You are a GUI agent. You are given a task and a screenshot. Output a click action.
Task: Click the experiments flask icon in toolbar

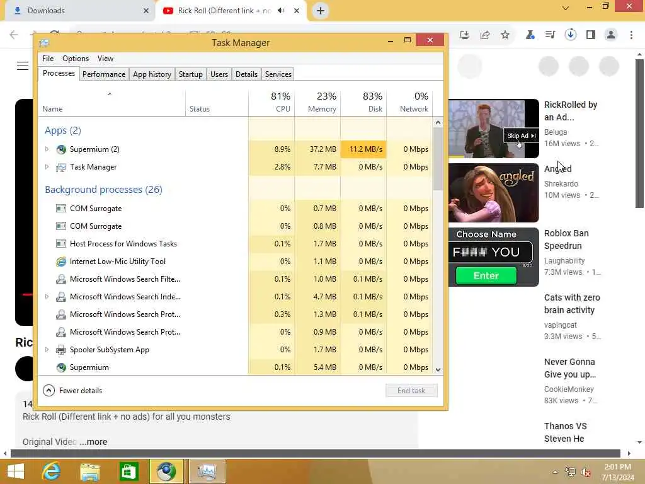click(530, 35)
